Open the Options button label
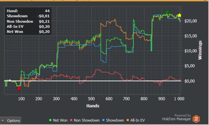Screen dimensions: 209x125 [x=14, y=121]
